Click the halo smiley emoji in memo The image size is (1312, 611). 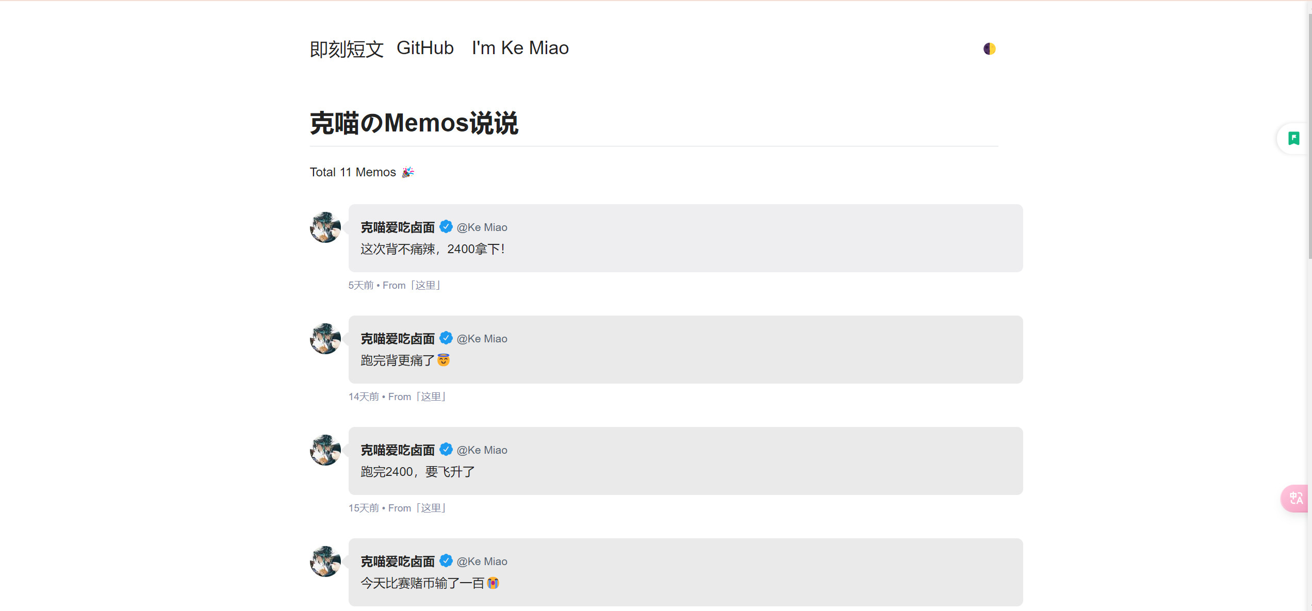pos(444,360)
